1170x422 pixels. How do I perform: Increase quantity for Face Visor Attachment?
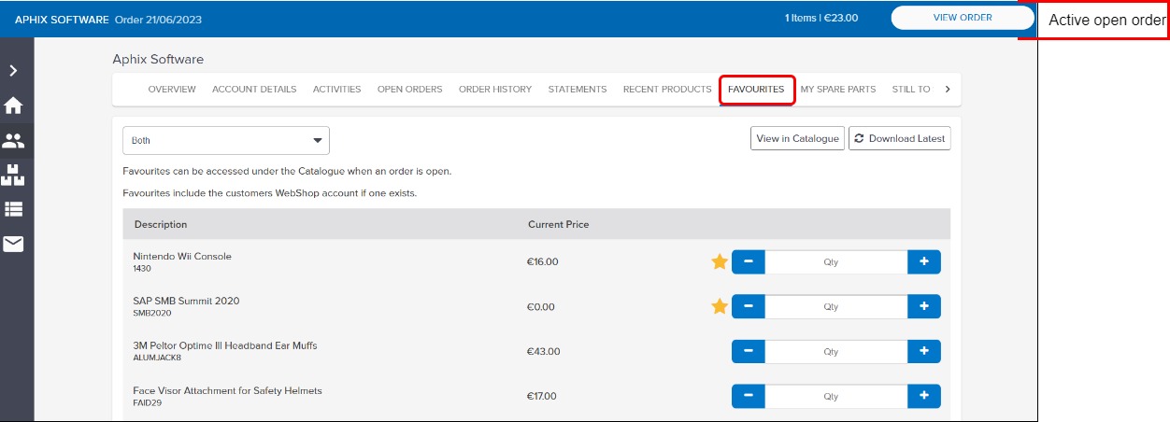coord(923,397)
